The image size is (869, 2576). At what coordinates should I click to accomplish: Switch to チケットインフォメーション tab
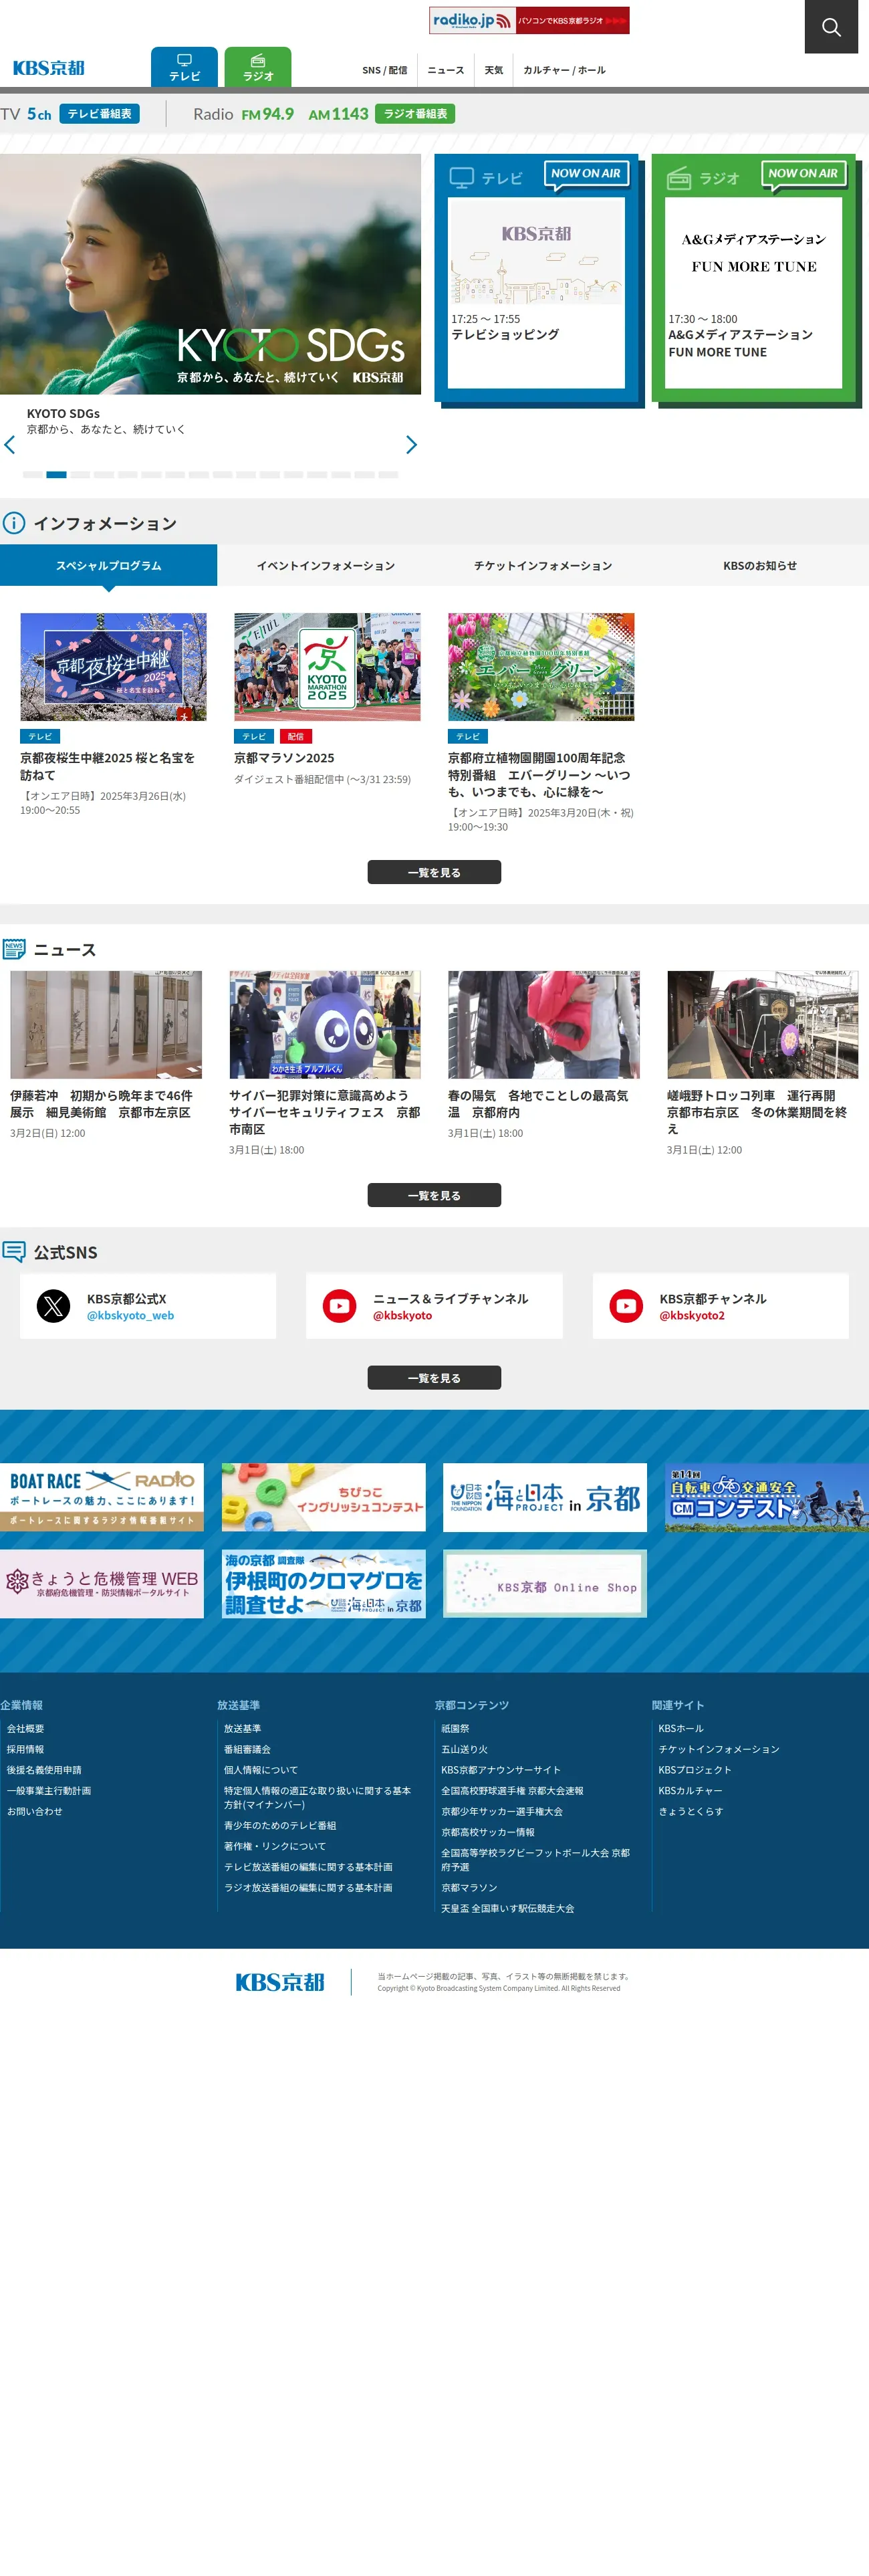(543, 566)
